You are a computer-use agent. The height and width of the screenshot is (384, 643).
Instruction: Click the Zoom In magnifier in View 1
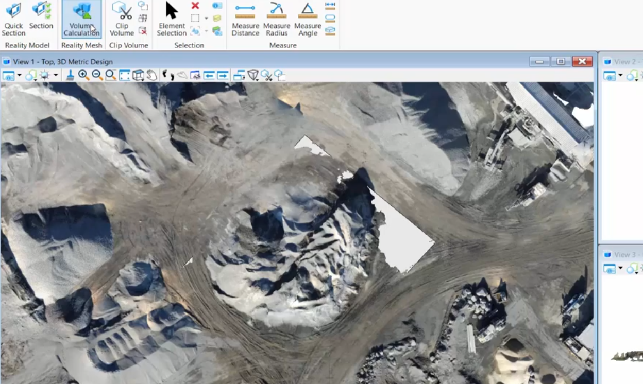tap(83, 76)
